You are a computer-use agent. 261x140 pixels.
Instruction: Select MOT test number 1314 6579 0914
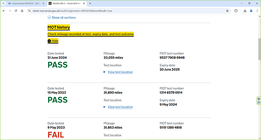click(x=171, y=93)
